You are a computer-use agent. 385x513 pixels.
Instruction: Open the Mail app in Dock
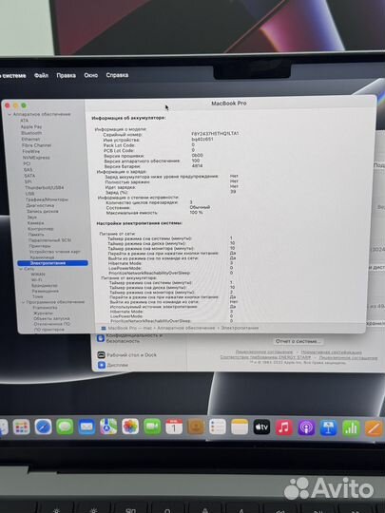click(x=87, y=427)
